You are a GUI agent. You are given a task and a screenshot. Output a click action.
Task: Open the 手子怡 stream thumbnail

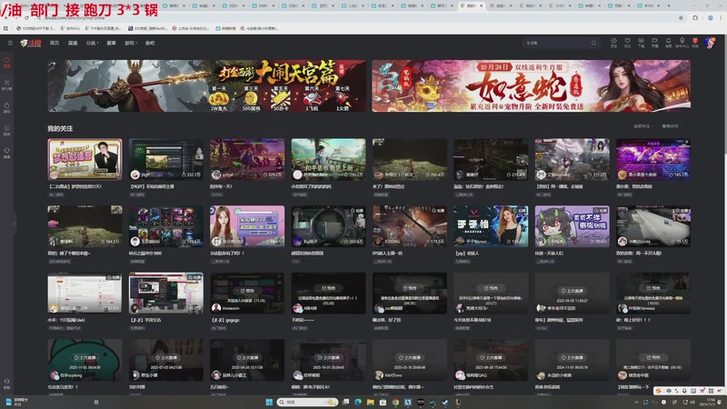click(x=491, y=225)
